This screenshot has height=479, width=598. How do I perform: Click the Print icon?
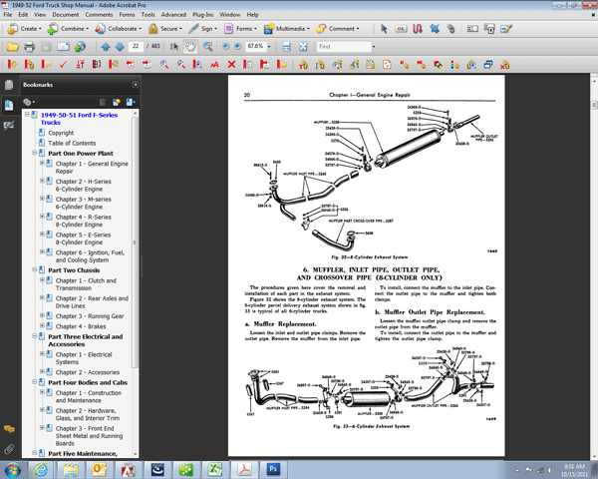tap(29, 47)
